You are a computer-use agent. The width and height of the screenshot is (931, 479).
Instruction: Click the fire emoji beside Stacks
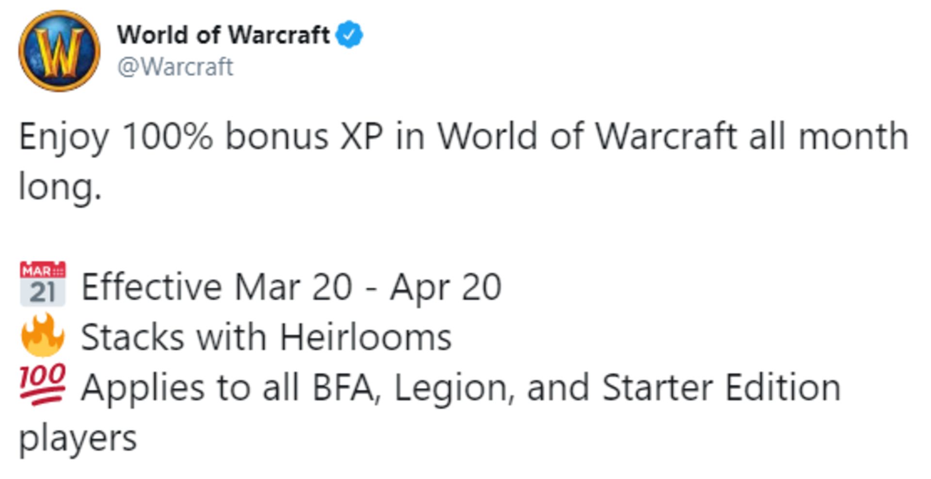tap(43, 335)
